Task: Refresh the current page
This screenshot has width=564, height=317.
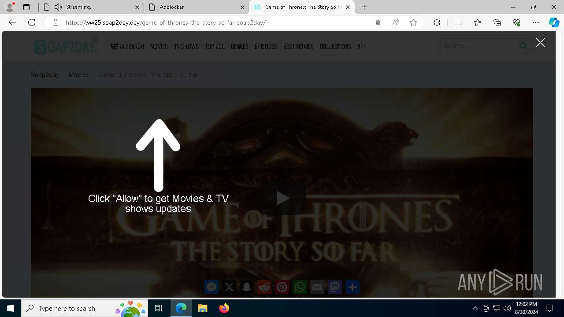Action: click(x=32, y=22)
